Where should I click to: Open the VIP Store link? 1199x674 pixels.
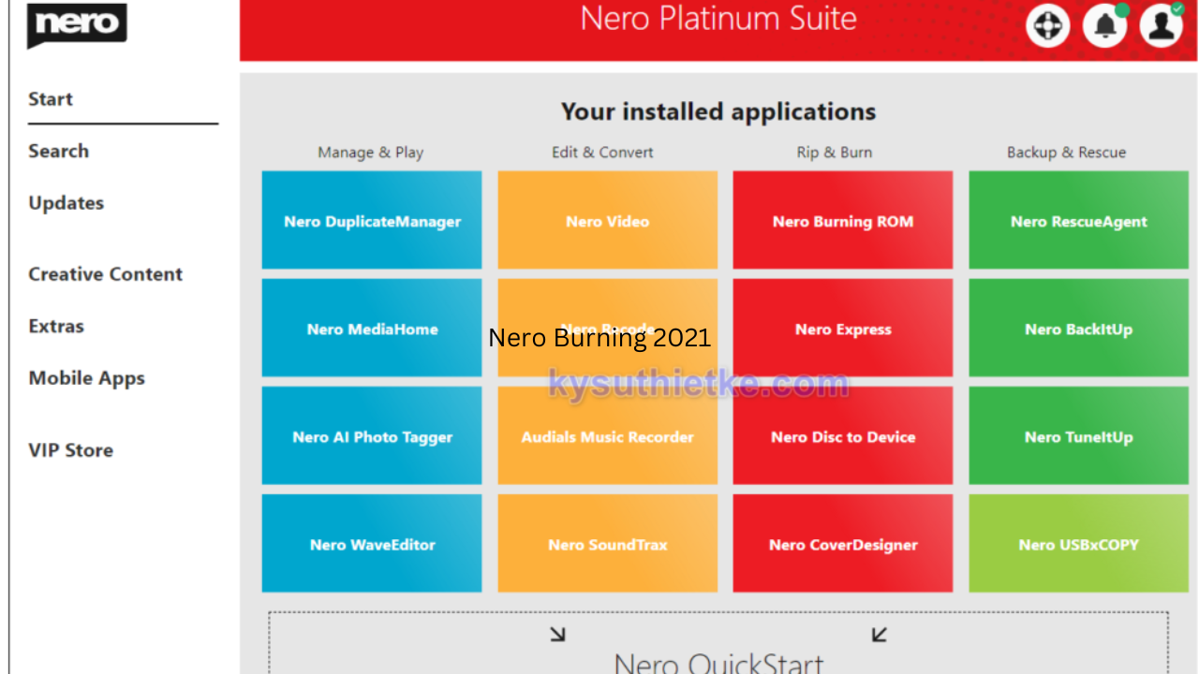70,450
